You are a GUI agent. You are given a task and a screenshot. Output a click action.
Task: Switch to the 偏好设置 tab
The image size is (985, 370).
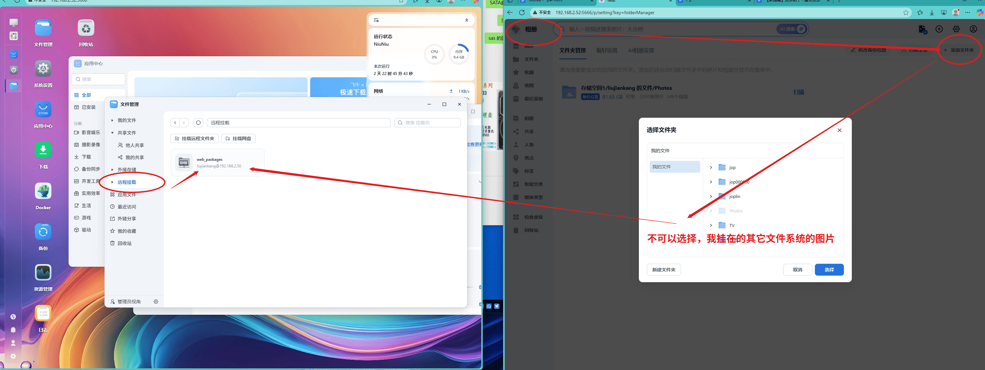coord(607,50)
